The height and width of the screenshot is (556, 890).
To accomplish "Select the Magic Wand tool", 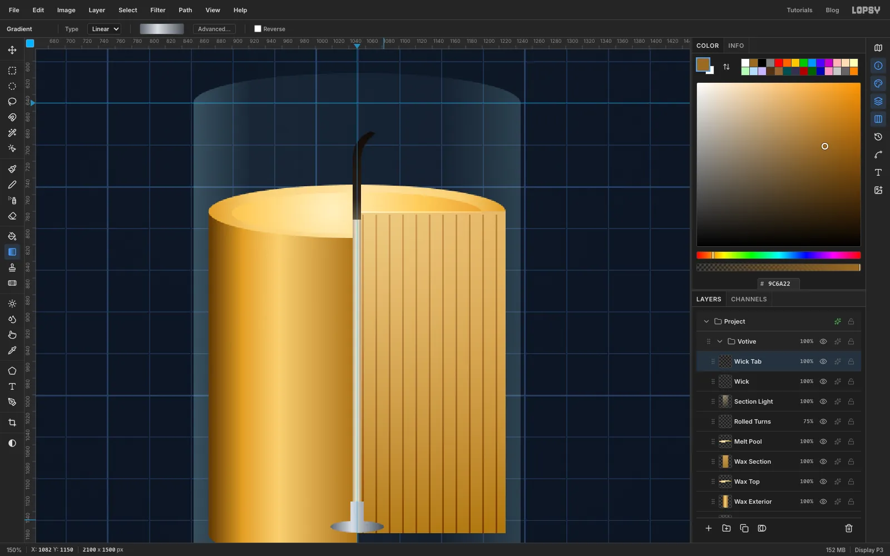I will [x=12, y=133].
